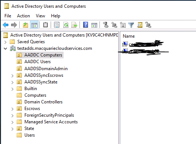Expand the Escrows node
Image resolution: width=196 pixels, height=144 pixels.
coord(12,109)
